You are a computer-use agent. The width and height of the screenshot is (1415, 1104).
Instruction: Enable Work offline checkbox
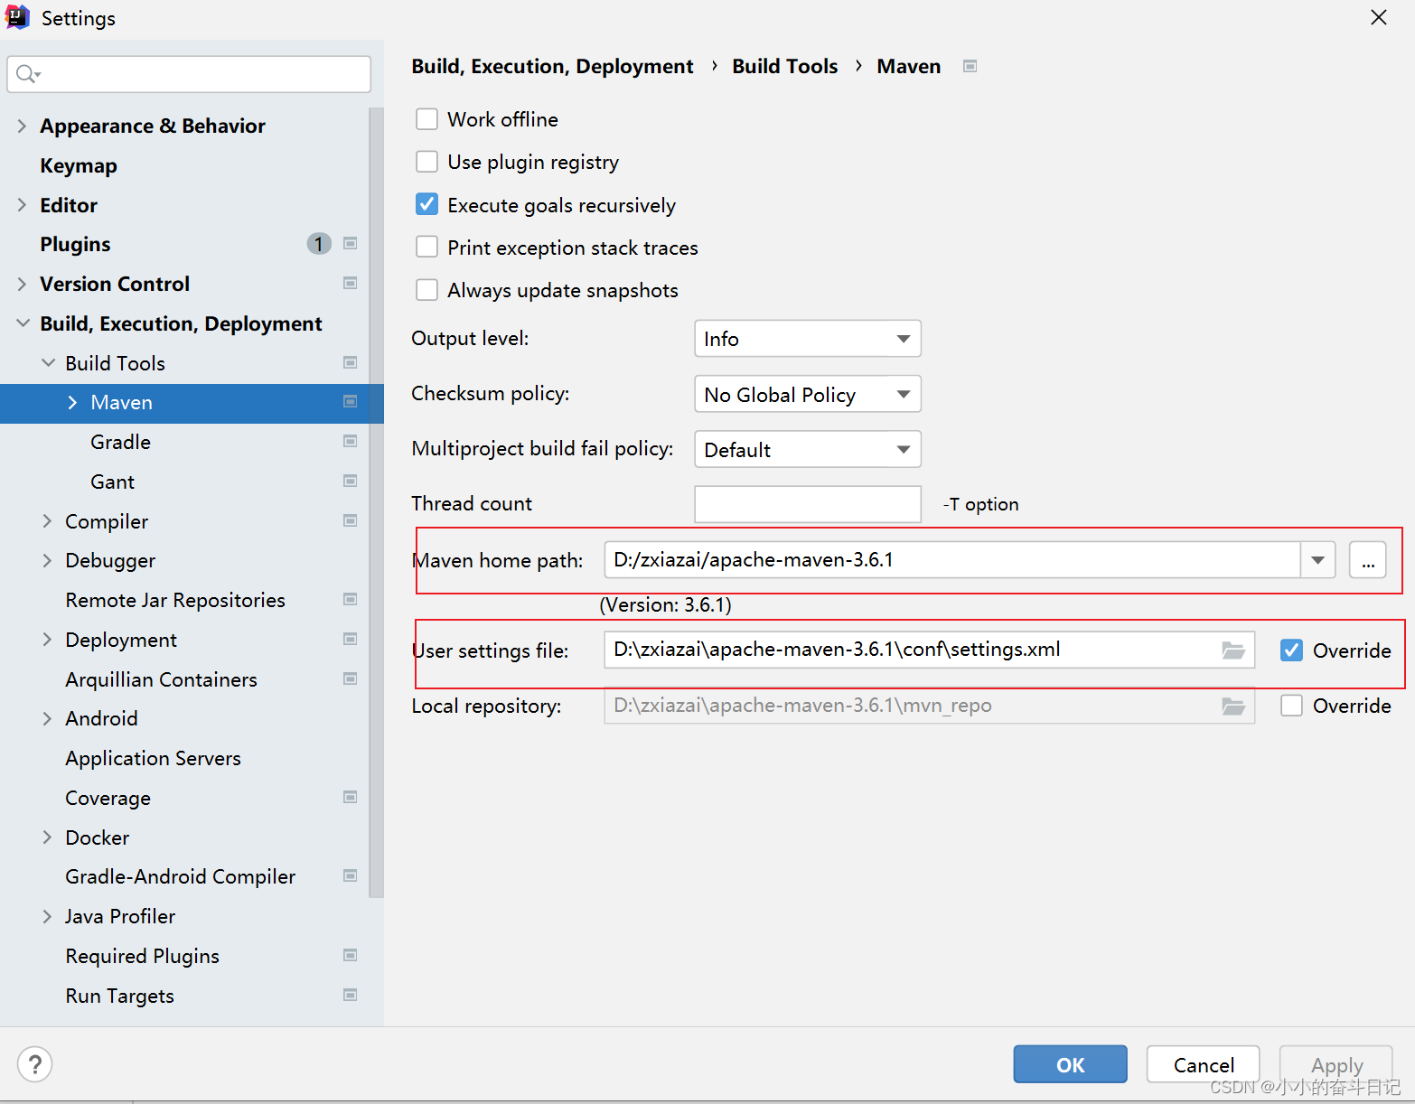426,119
